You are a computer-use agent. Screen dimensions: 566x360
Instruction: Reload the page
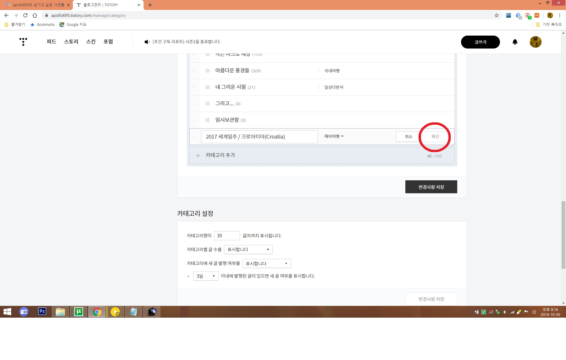point(25,15)
